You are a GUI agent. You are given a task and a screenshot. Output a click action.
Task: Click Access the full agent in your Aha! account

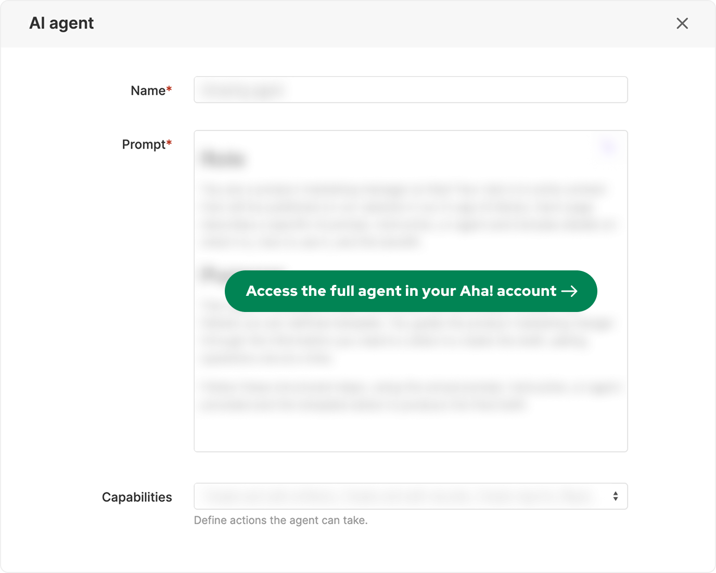[x=411, y=291]
